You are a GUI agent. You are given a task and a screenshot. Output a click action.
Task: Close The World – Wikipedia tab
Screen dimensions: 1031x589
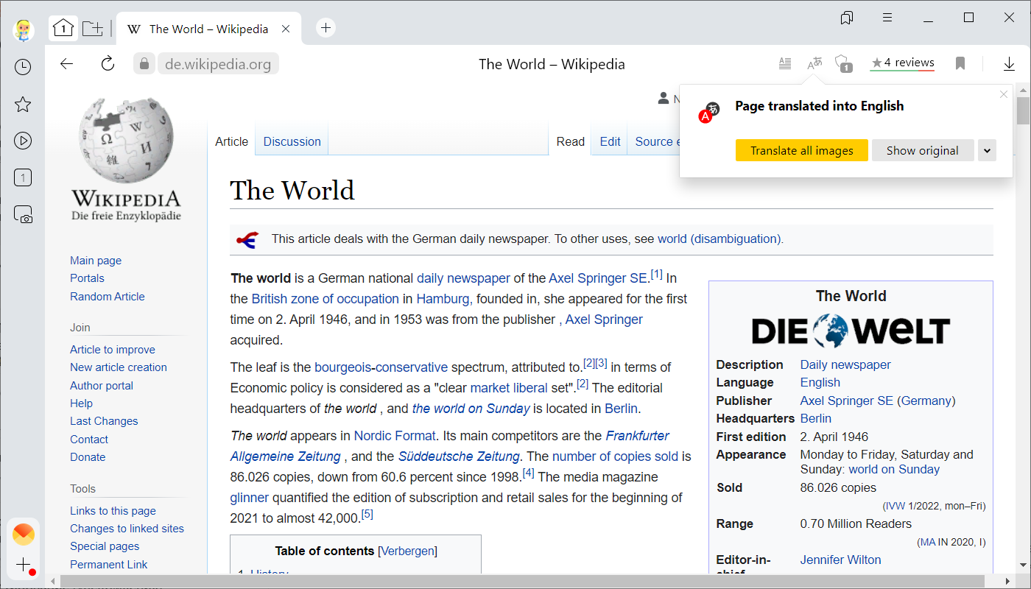click(286, 29)
